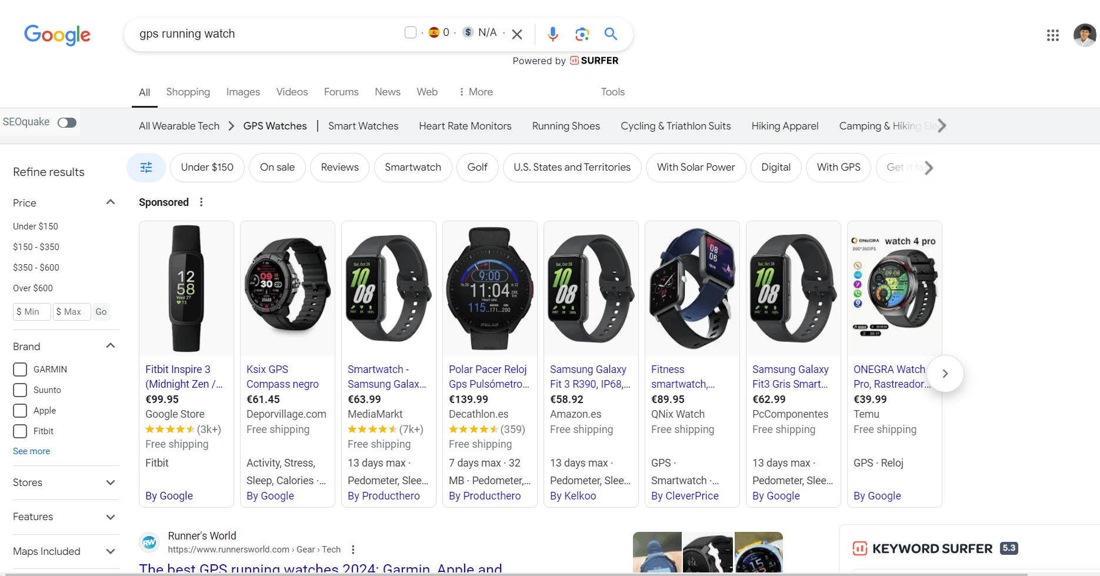Expand the Maps Included filter section
Screen dimensions: 1100x576
coord(111,551)
